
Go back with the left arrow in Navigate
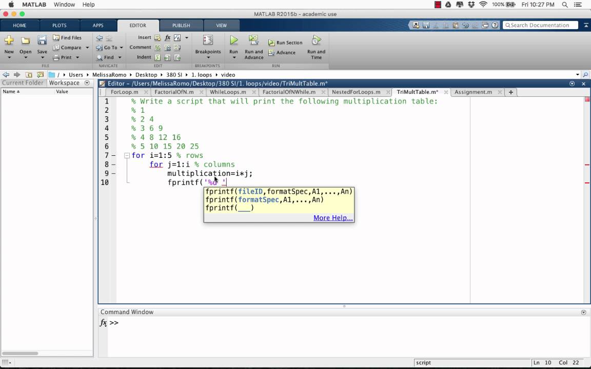point(99,37)
